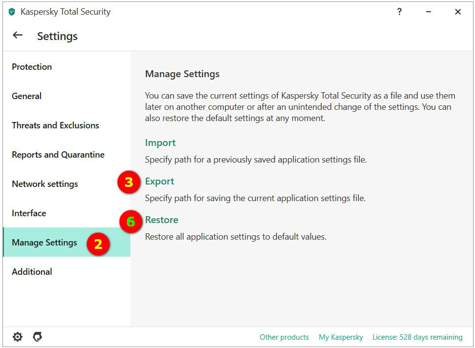Click License: 528 days remaining link
This screenshot has width=475, height=348.
tap(417, 337)
